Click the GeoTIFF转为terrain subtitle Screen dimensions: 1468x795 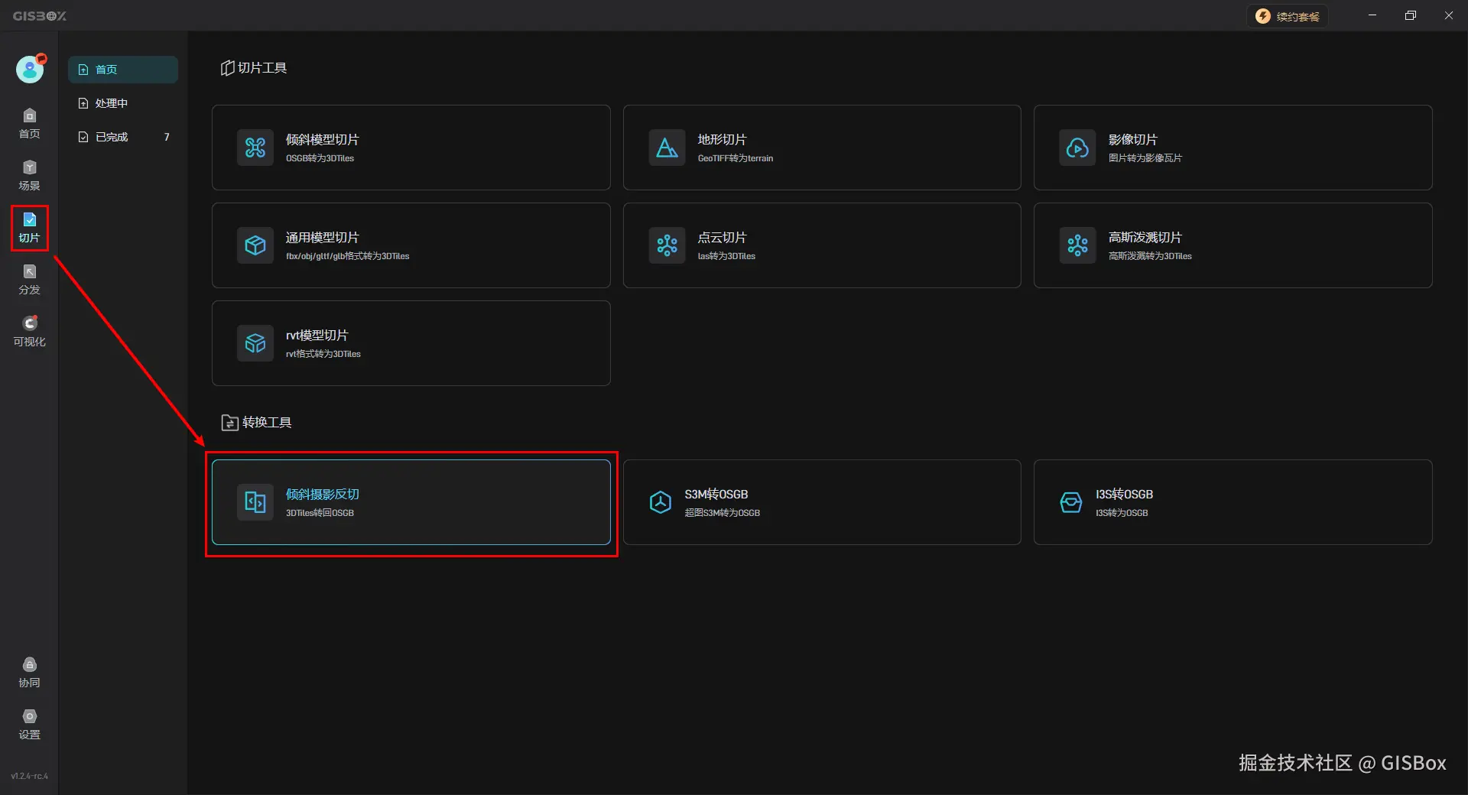click(x=735, y=158)
